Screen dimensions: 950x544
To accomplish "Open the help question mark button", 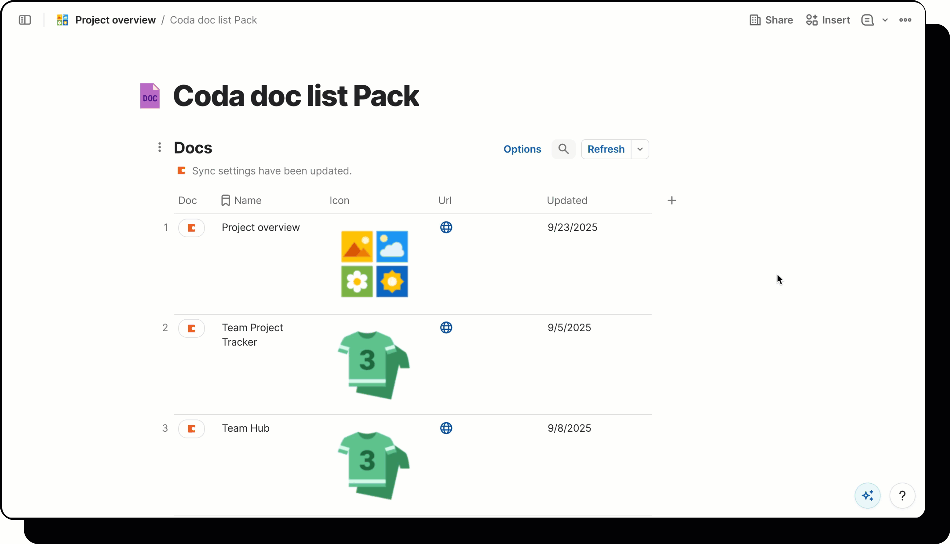I will point(903,496).
